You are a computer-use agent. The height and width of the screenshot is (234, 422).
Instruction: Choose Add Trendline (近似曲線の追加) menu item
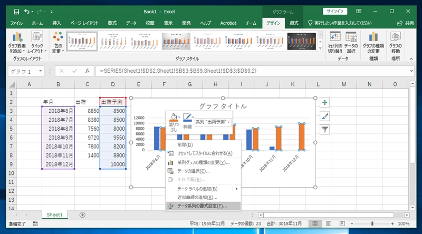coord(203,198)
